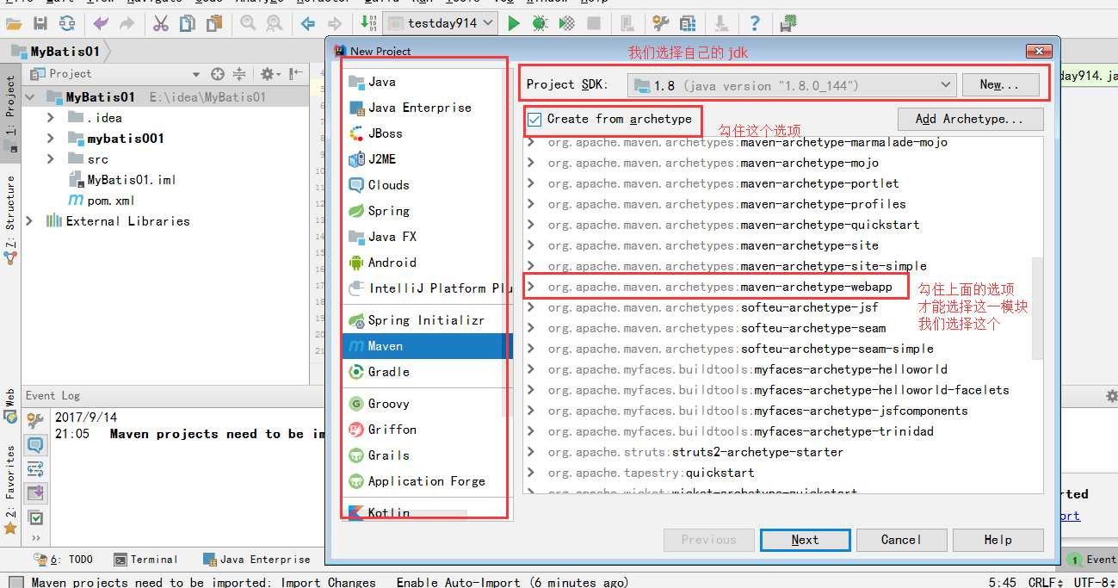Open the Terminal tab
Screen dimensions: 1118x588
coord(146,560)
